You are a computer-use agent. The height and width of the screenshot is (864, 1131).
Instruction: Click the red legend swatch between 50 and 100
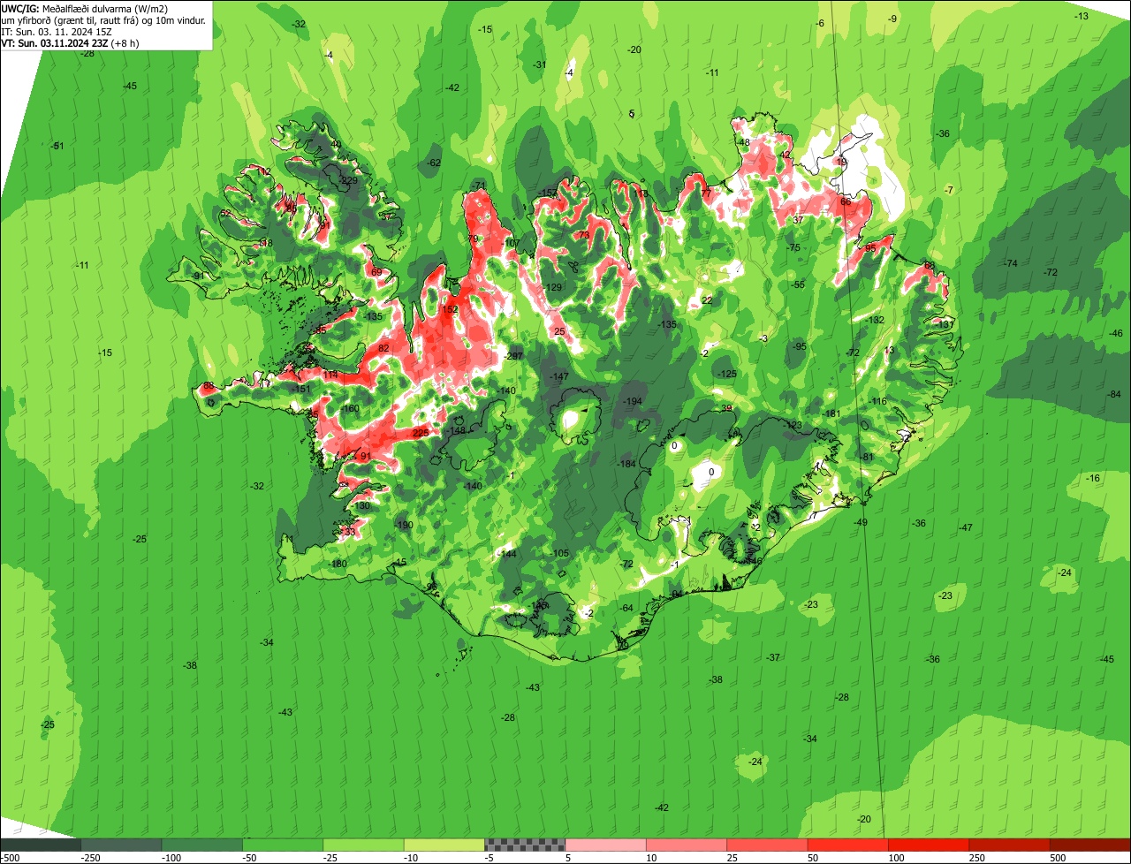pyautogui.click(x=848, y=845)
